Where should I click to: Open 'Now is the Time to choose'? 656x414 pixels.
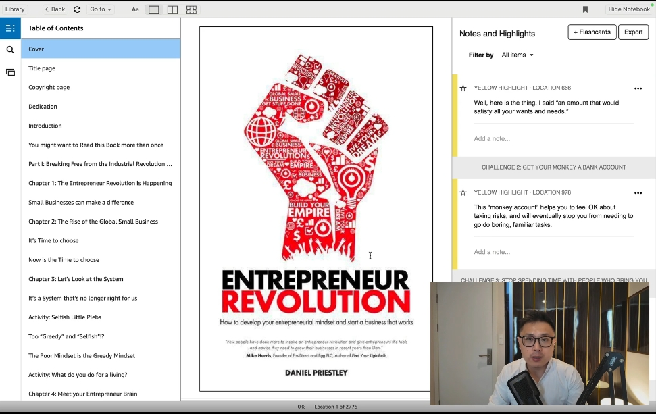[101, 260]
